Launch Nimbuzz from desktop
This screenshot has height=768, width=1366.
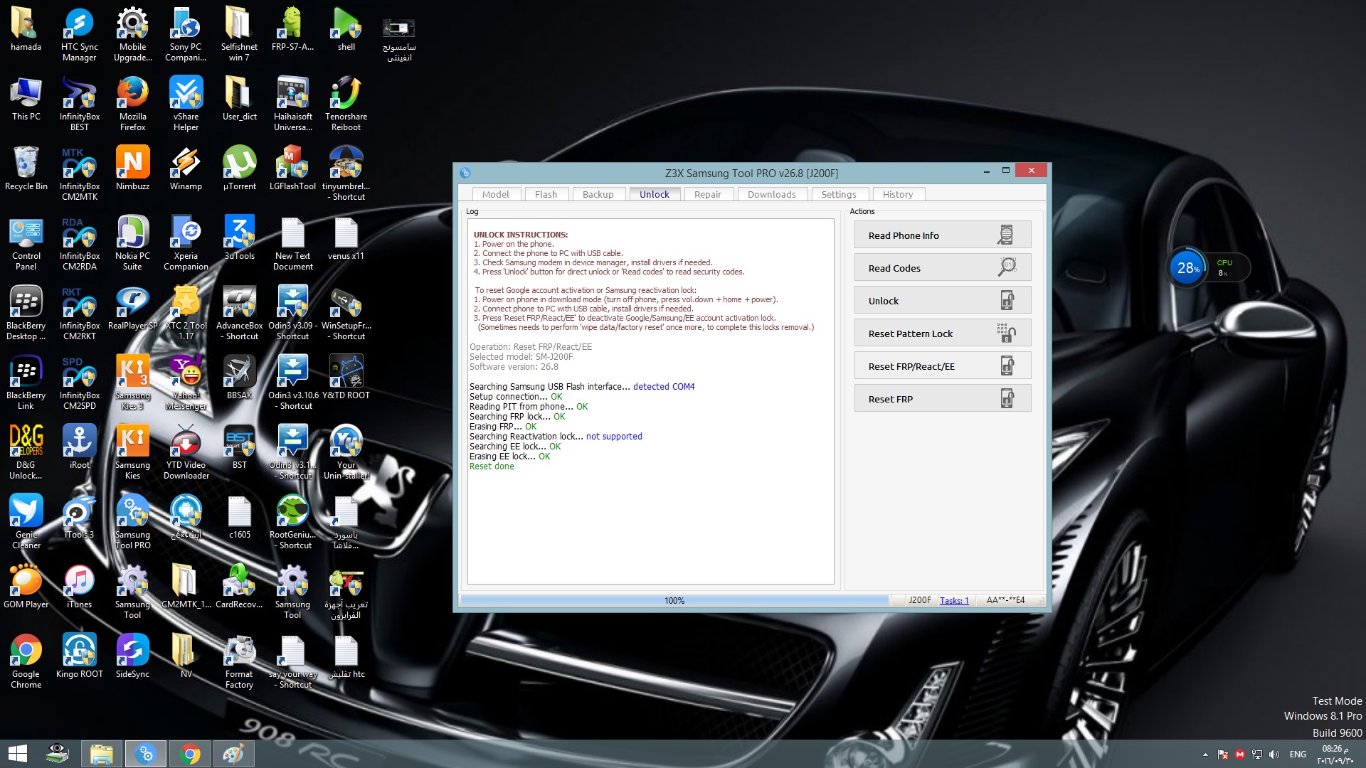click(132, 169)
